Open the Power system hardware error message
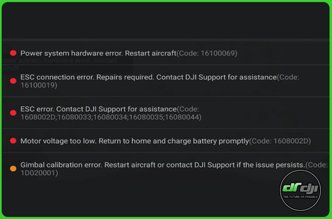This screenshot has width=332, height=219. click(98, 53)
